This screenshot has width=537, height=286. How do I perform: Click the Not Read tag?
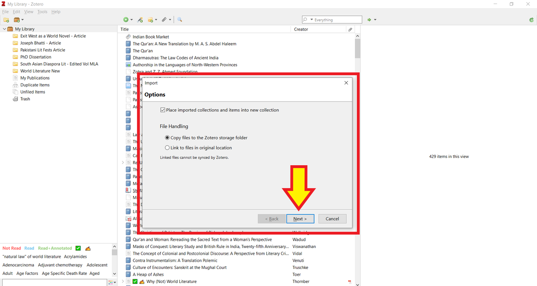click(12, 248)
